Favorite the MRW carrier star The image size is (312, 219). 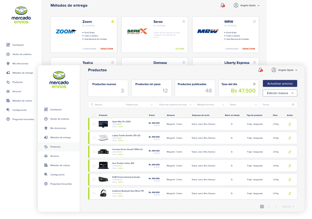click(254, 21)
